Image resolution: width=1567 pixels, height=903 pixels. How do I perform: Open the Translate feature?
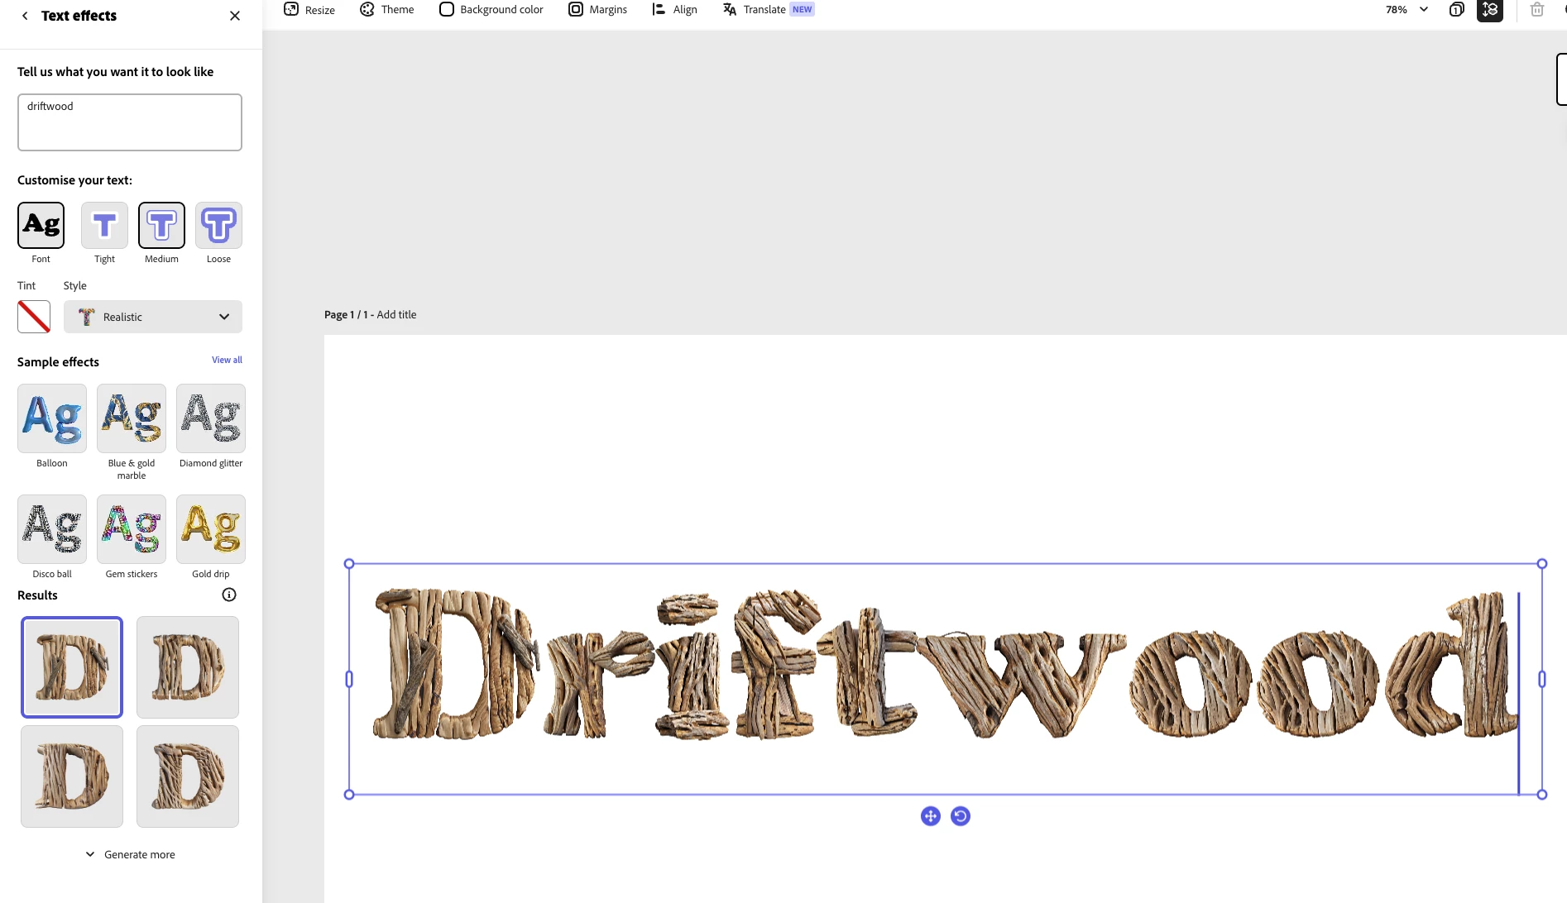coord(769,10)
